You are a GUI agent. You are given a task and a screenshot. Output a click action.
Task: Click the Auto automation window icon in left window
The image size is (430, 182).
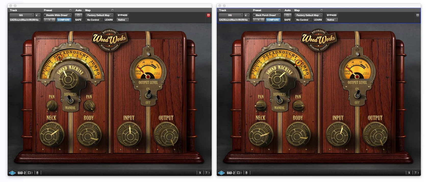[x=78, y=15]
